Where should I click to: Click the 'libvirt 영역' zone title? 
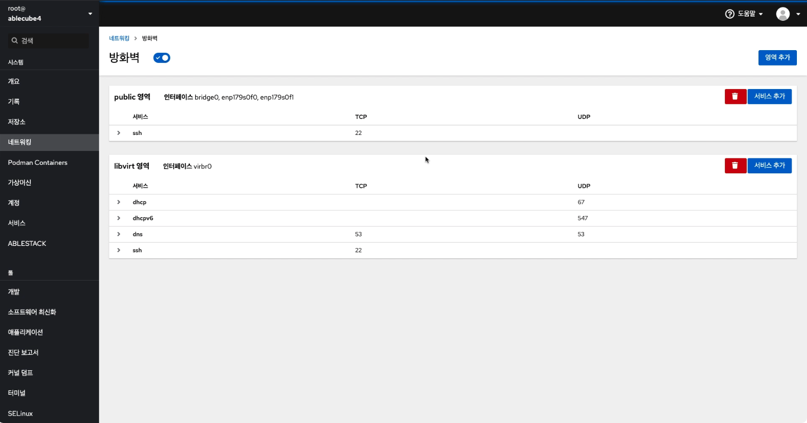click(132, 166)
